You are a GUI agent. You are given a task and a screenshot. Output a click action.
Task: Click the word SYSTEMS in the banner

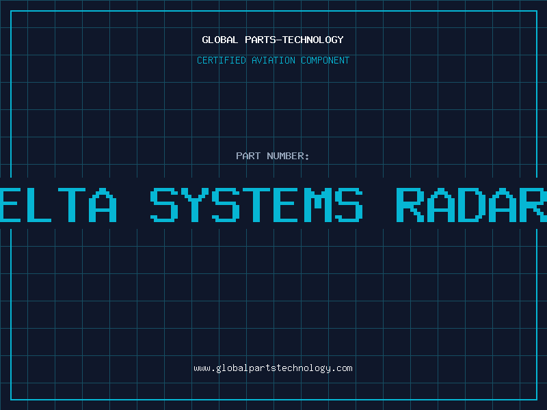click(256, 204)
